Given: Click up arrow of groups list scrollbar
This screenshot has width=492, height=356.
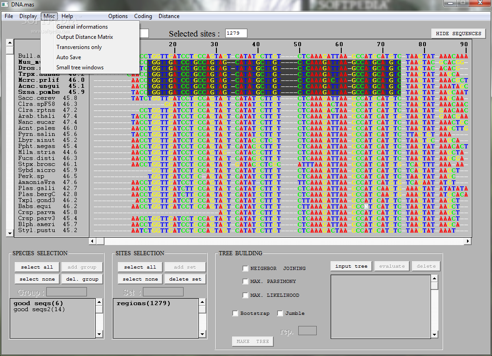Looking at the screenshot, I should [99, 302].
